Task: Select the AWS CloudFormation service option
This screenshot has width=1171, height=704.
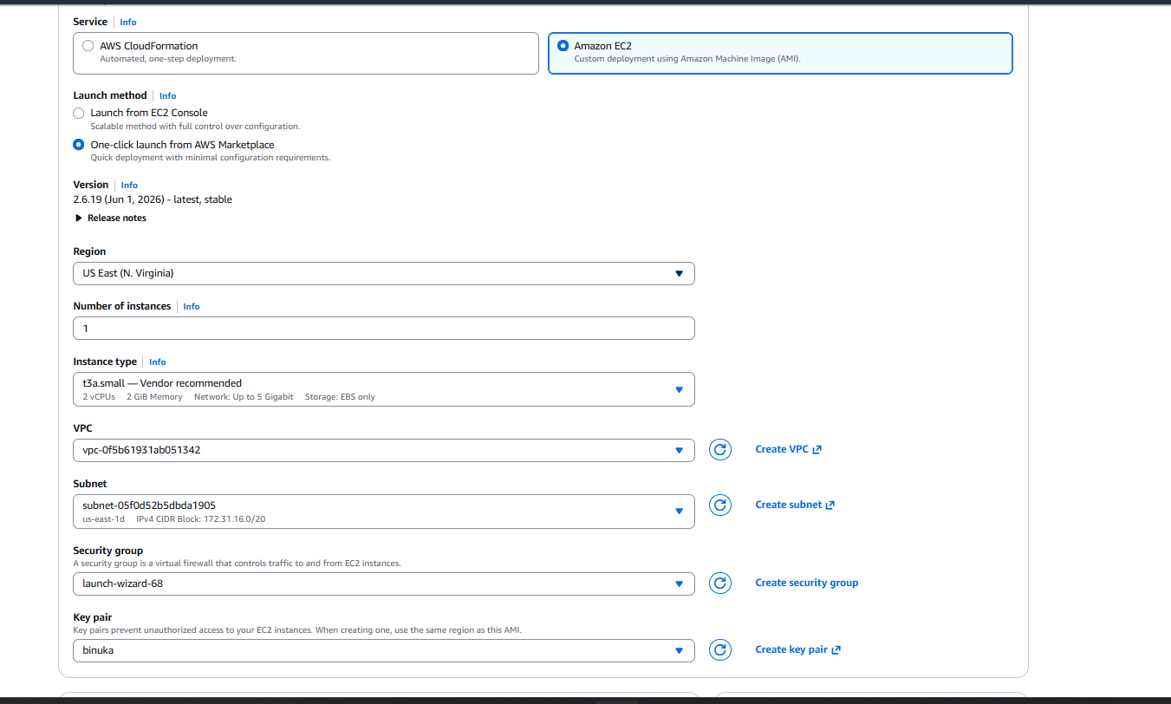Action: coord(306,53)
